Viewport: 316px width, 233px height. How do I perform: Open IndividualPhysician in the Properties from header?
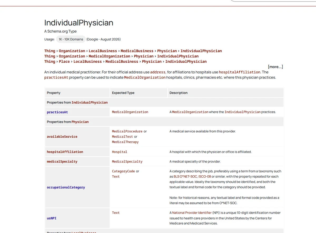[x=90, y=102]
